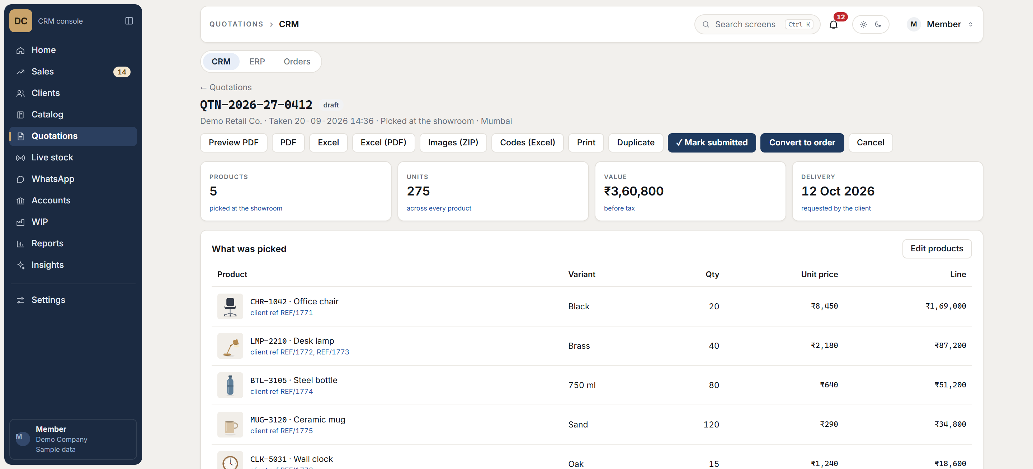Click the Sales trend icon
This screenshot has height=469, width=1033.
point(20,72)
